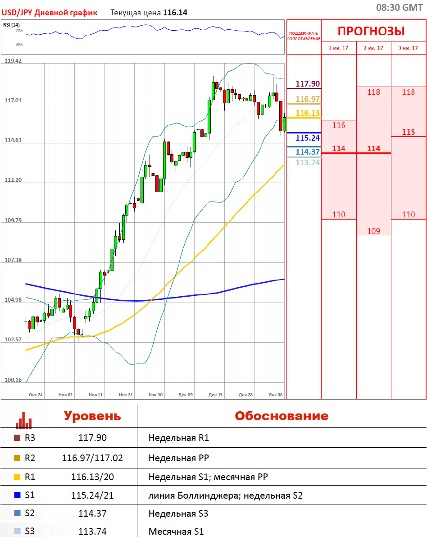The height and width of the screenshot is (537, 427).
Task: Click the Уровень column header
Action: point(92,416)
